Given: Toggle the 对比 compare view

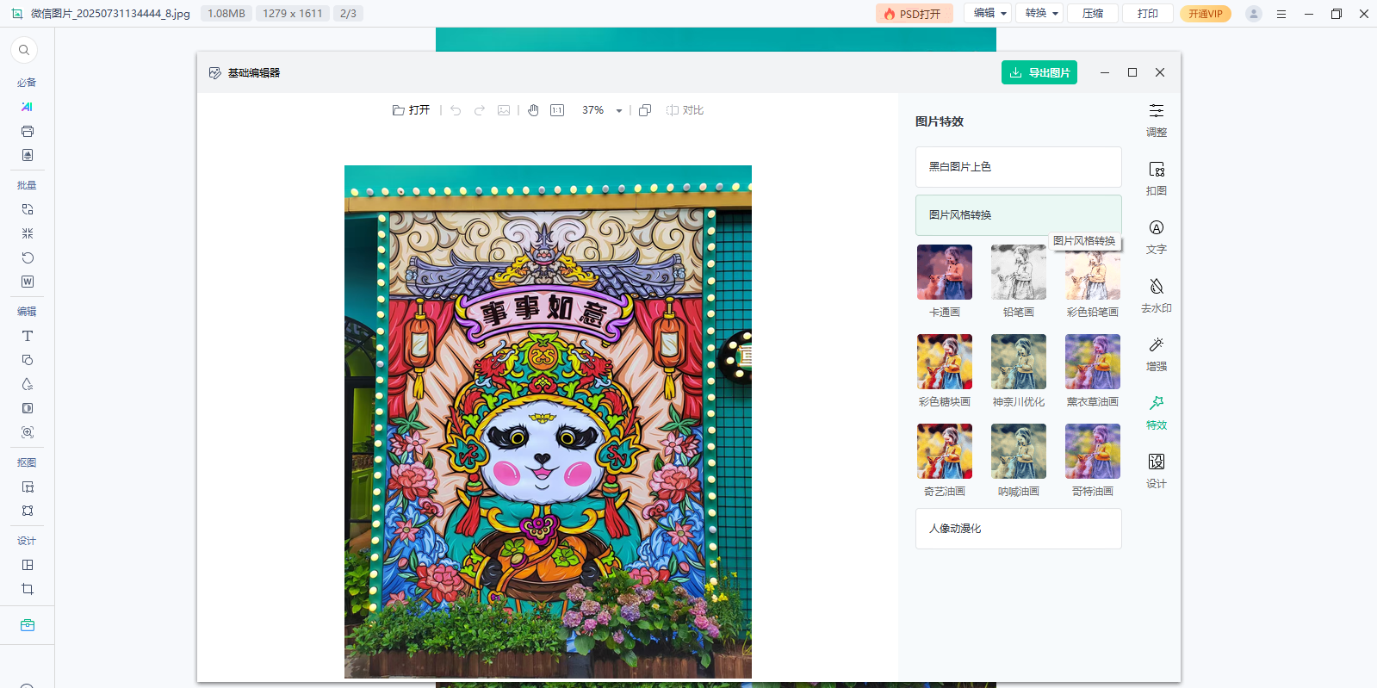Looking at the screenshot, I should pyautogui.click(x=685, y=110).
